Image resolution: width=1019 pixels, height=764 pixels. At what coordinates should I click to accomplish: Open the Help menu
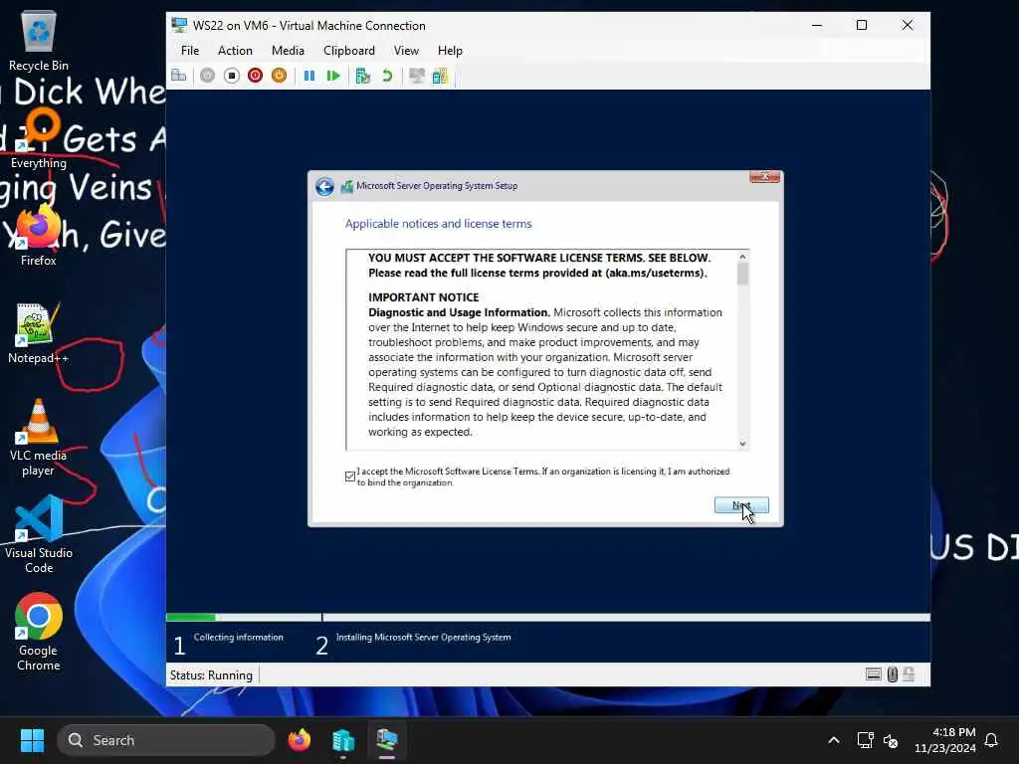450,51
